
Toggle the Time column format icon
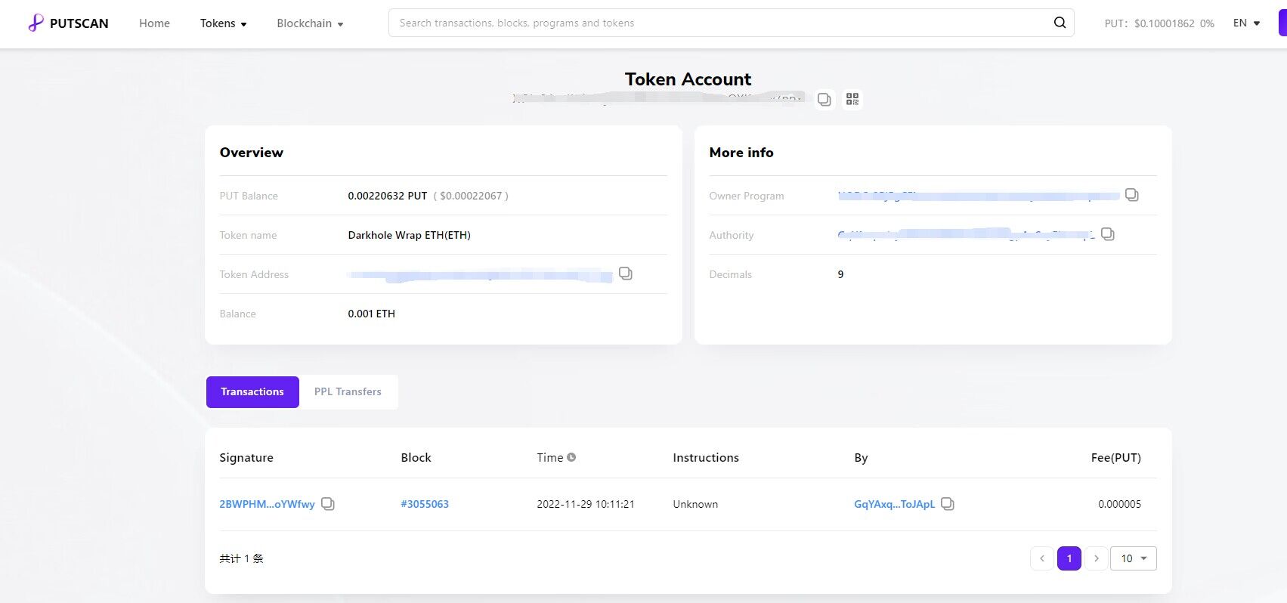(571, 457)
